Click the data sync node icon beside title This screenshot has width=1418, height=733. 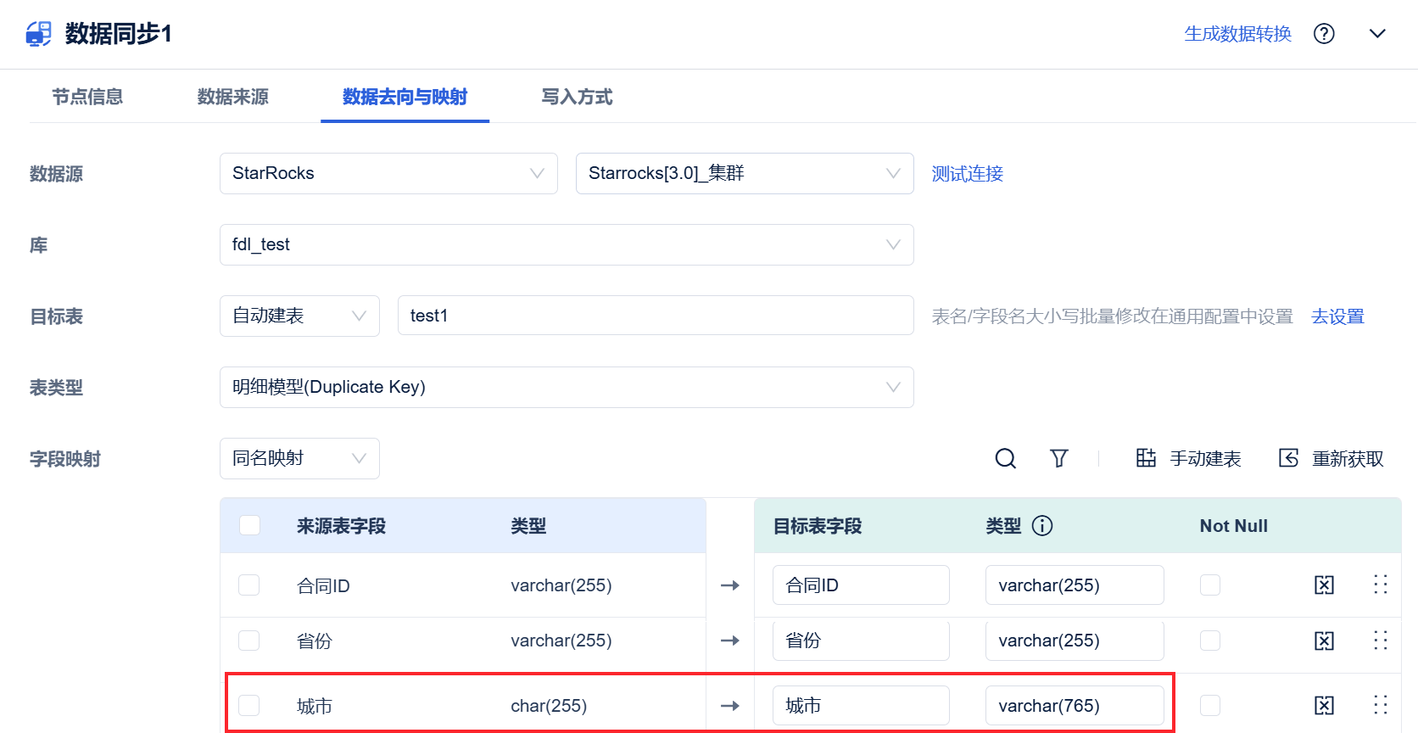tap(38, 34)
